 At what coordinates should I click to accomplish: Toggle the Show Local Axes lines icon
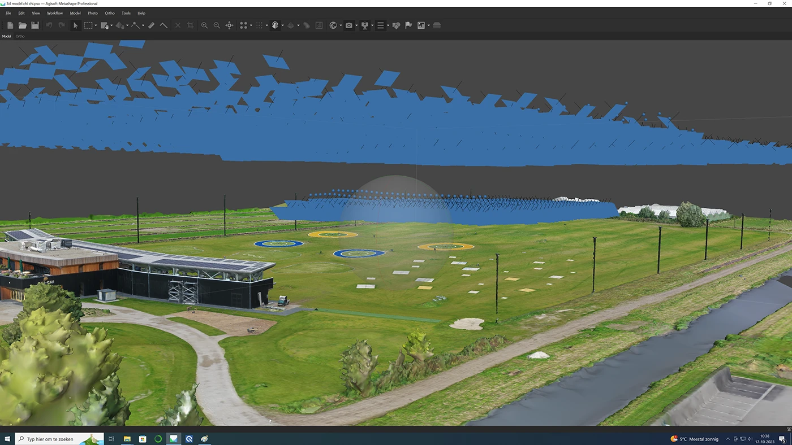tap(381, 25)
